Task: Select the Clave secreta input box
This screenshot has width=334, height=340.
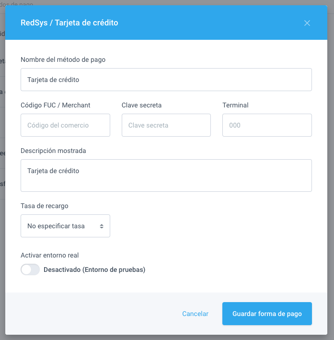Action: click(166, 125)
